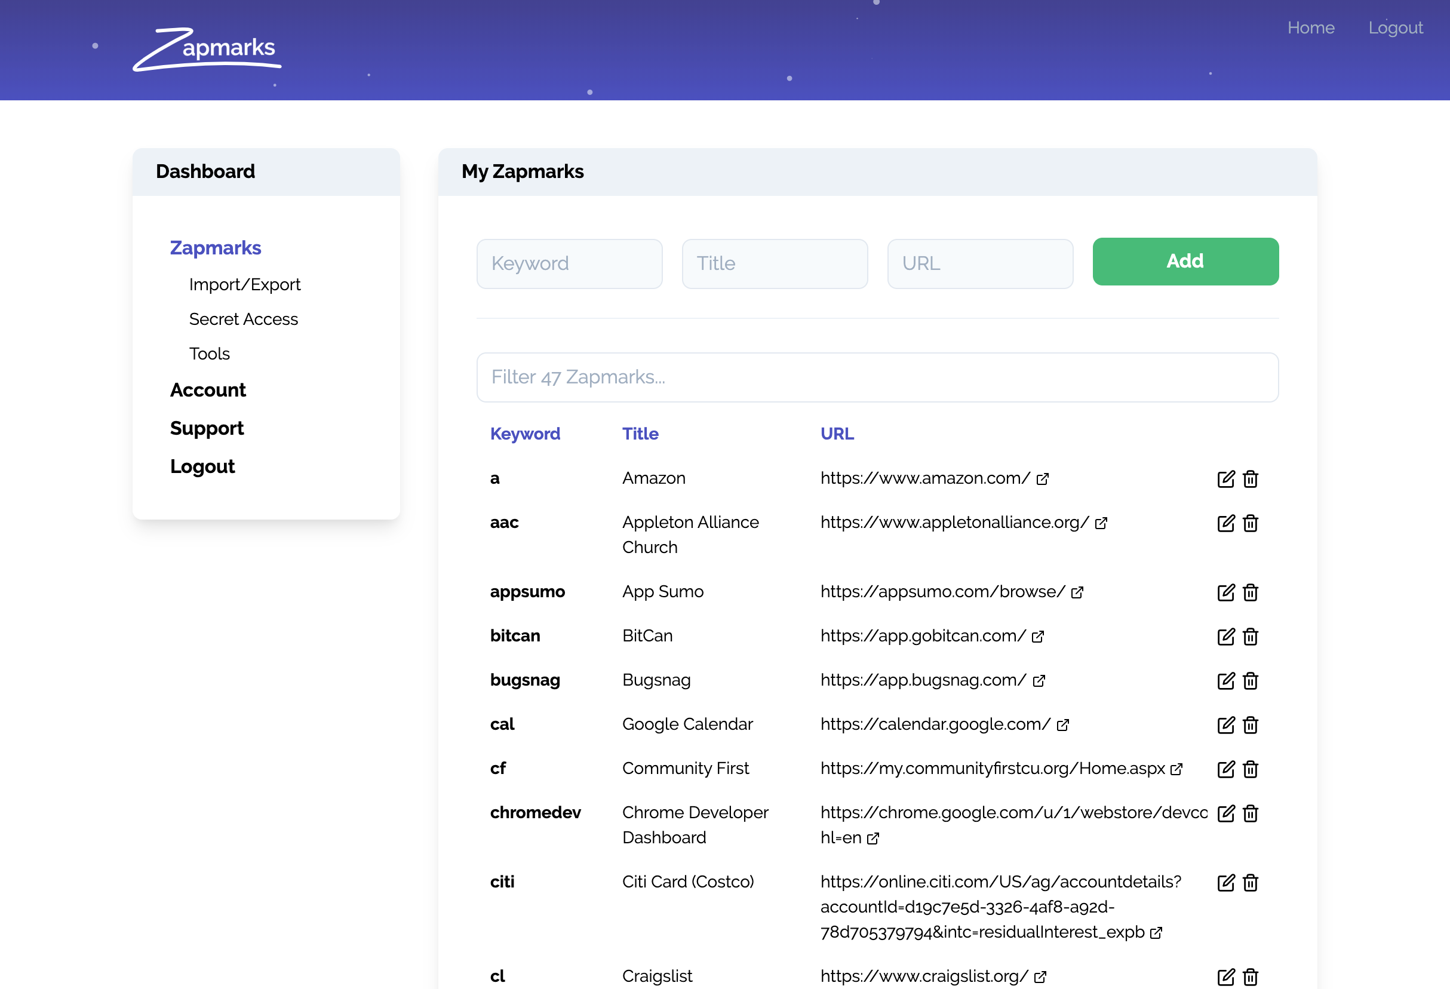Edit the Community First zapmark
The width and height of the screenshot is (1450, 989).
click(x=1225, y=769)
